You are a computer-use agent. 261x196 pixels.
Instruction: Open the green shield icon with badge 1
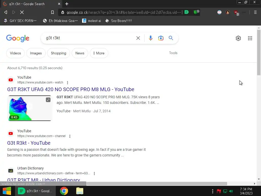coord(196,12)
